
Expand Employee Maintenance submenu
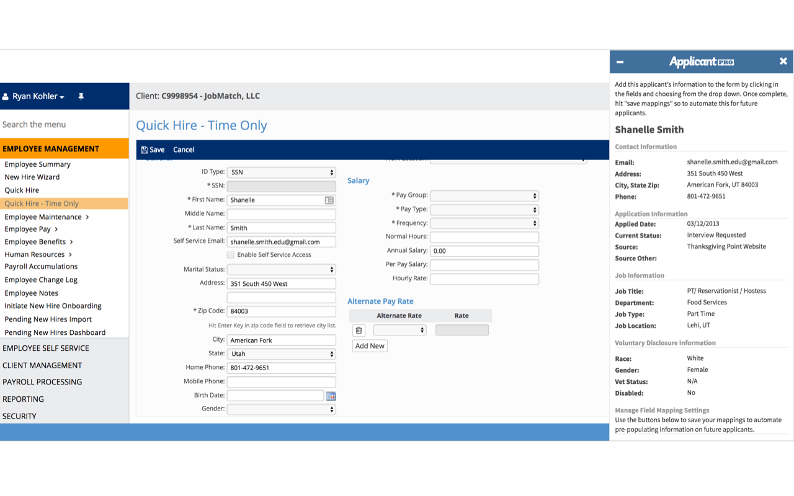[x=47, y=217]
